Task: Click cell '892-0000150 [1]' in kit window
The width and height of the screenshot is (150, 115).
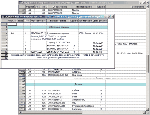Action: (x=38, y=33)
